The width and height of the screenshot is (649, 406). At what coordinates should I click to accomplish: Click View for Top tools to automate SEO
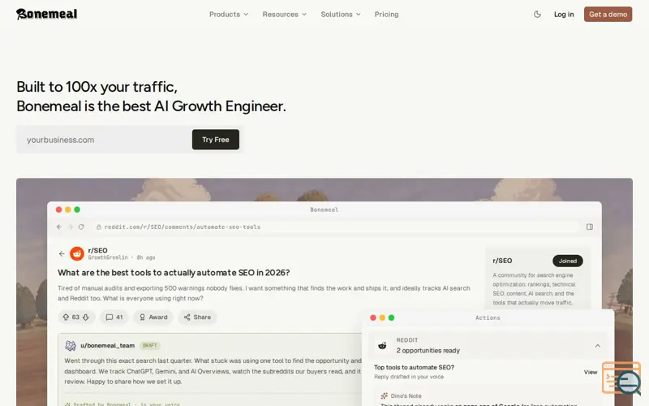[x=591, y=372]
